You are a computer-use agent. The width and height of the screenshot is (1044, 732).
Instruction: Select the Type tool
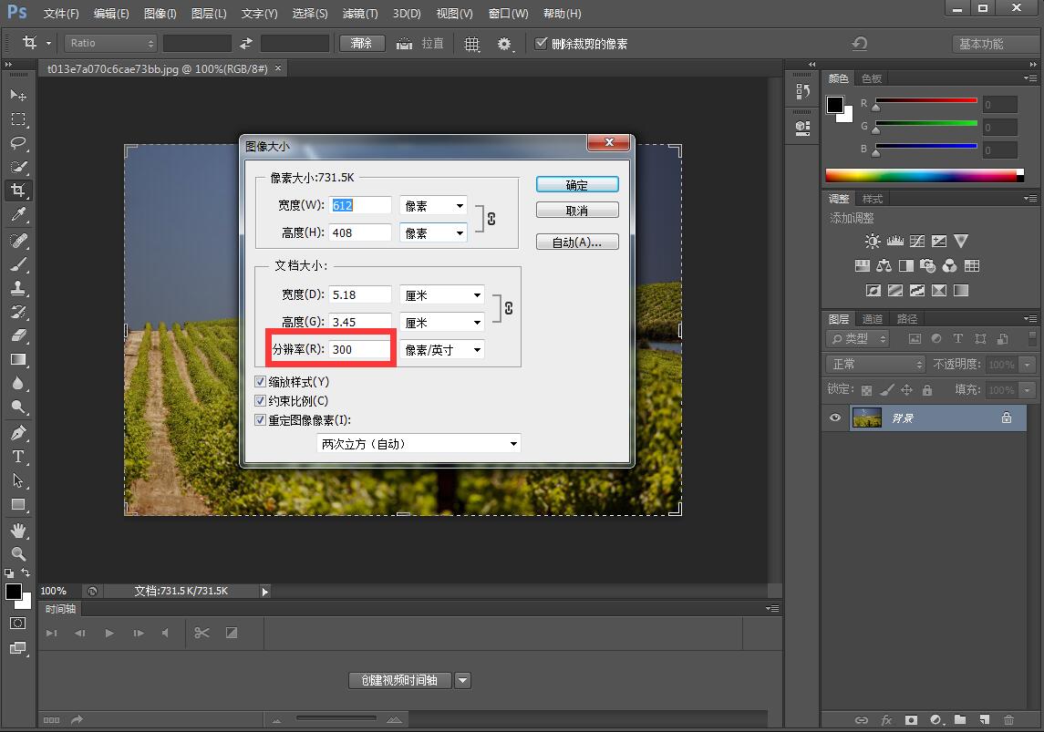click(x=18, y=457)
